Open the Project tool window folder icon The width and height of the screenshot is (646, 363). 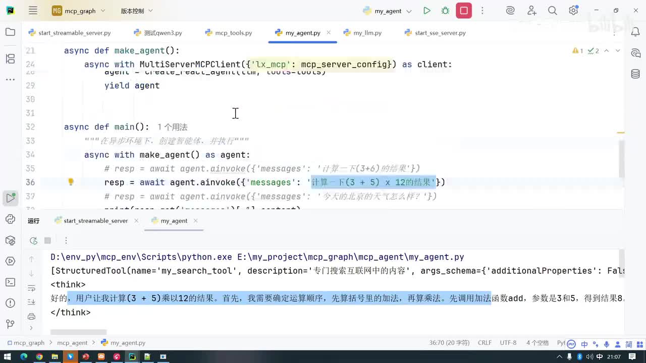click(x=10, y=32)
